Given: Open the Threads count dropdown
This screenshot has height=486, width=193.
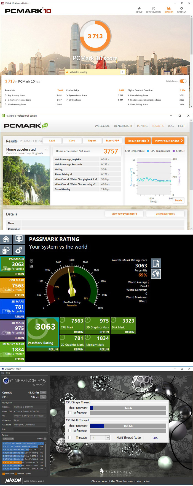Looking at the screenshot, I should pos(100,438).
